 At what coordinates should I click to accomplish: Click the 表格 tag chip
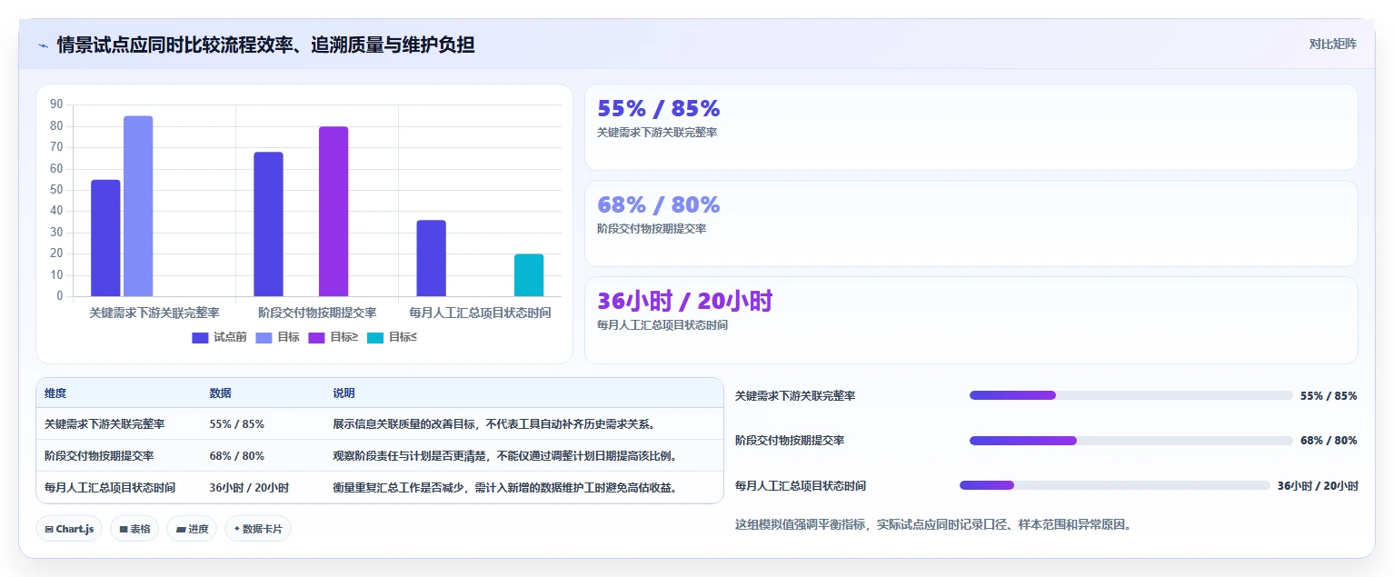pyautogui.click(x=134, y=529)
